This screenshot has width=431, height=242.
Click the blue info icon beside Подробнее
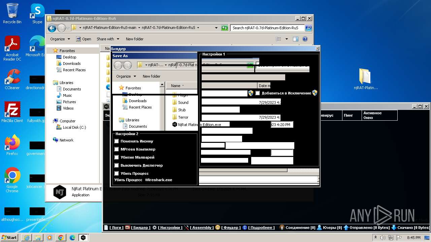(x=245, y=228)
